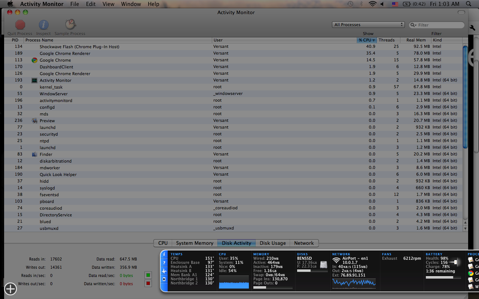Click the pulse waveform icon on stats overlay

164,271
